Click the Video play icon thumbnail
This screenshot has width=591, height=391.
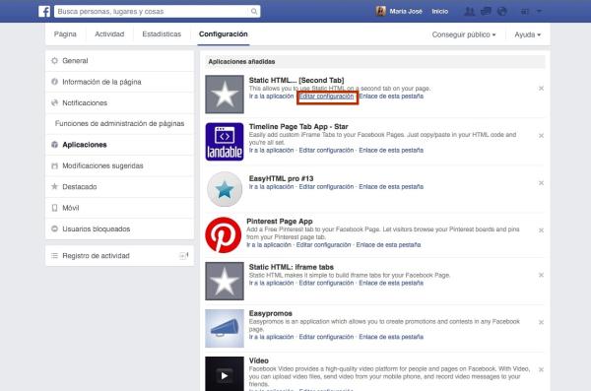(225, 374)
